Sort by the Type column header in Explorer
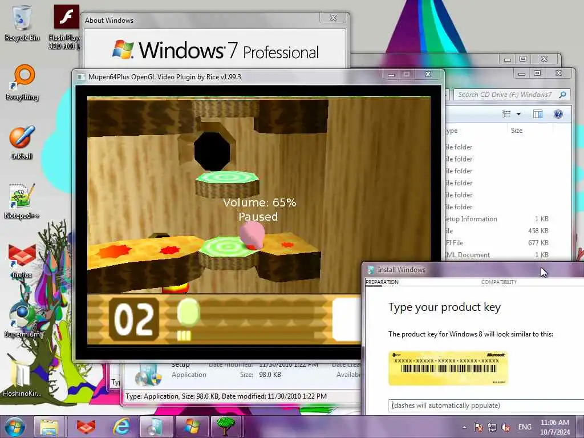Image resolution: width=584 pixels, height=438 pixels. click(476, 131)
